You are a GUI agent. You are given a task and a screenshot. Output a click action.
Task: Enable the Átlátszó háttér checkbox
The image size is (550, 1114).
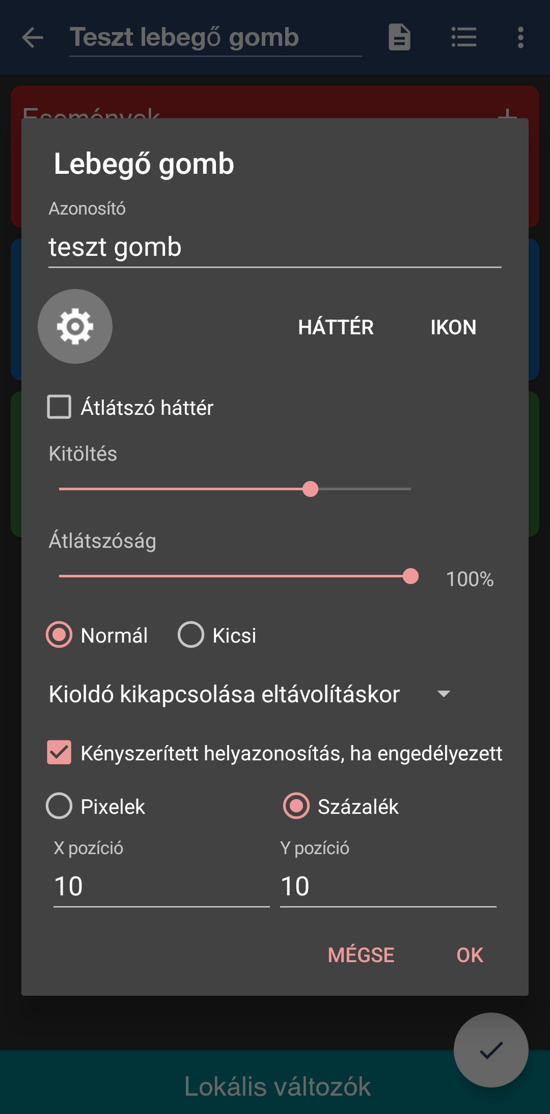tap(59, 407)
